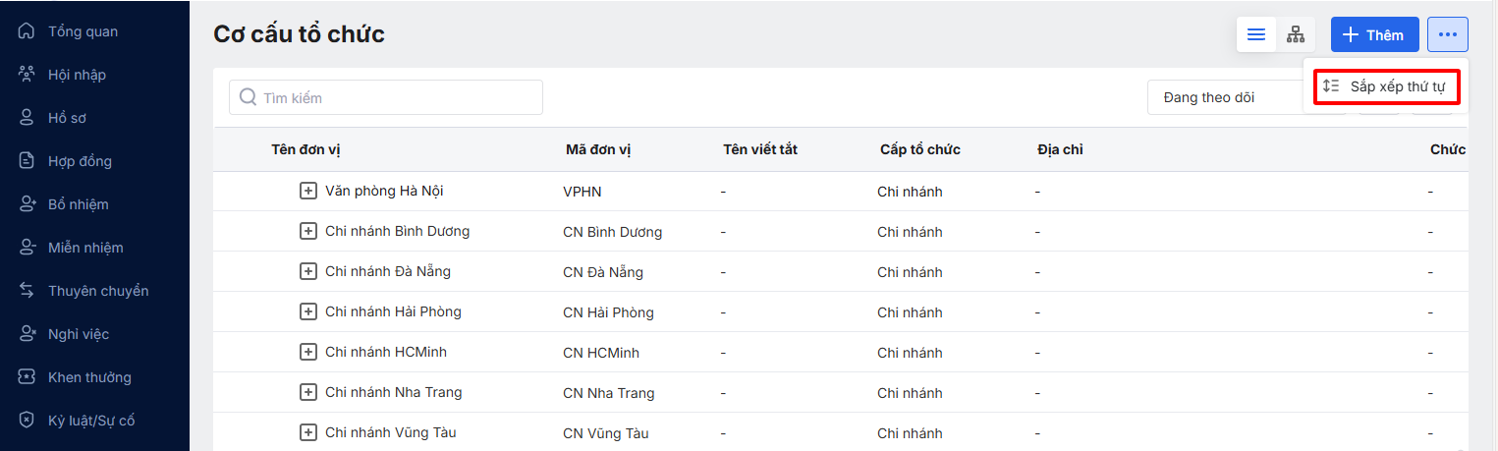Go to Hội nhập sidebar item
This screenshot has width=1498, height=451.
pyautogui.click(x=77, y=75)
